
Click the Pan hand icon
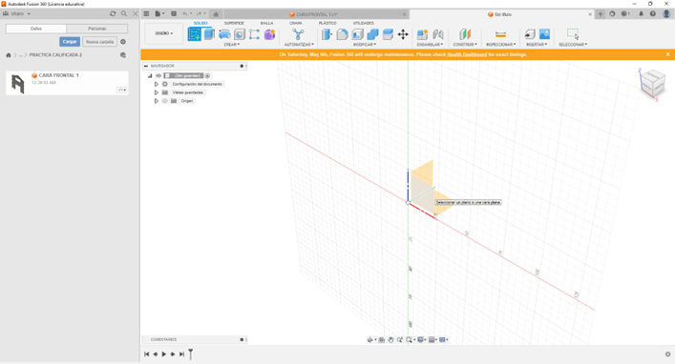click(390, 340)
